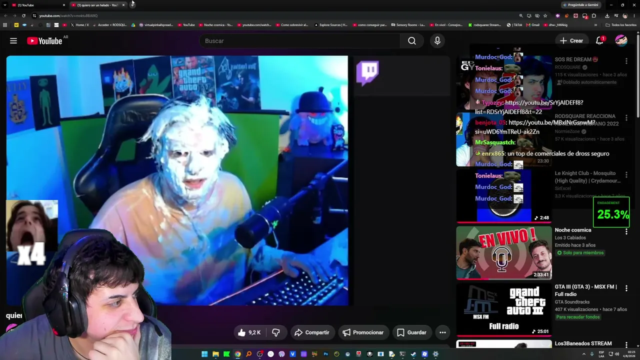This screenshot has height=360, width=640.
Task: Click the Guardar save button
Action: 411,332
